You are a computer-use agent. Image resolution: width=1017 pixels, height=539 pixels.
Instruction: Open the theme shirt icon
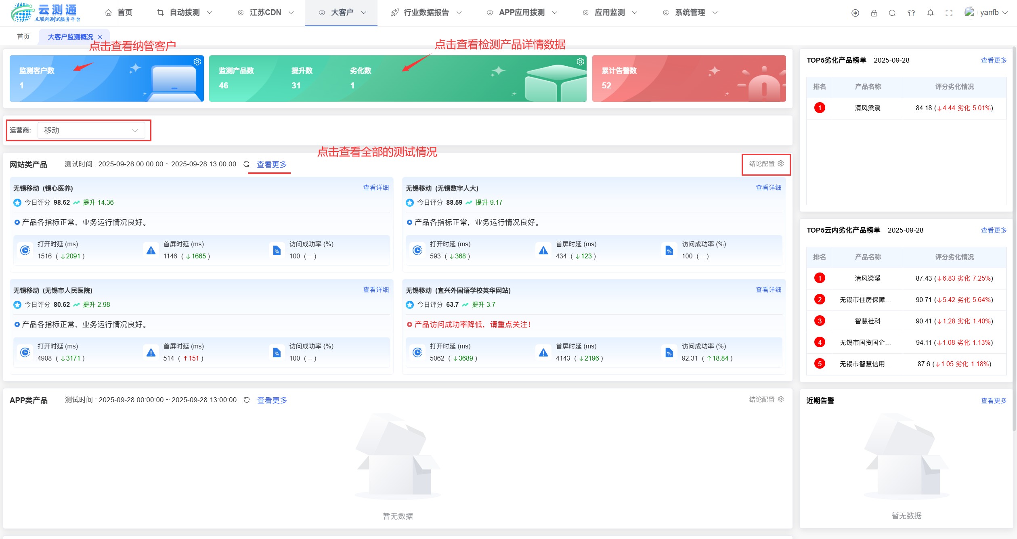pyautogui.click(x=911, y=13)
